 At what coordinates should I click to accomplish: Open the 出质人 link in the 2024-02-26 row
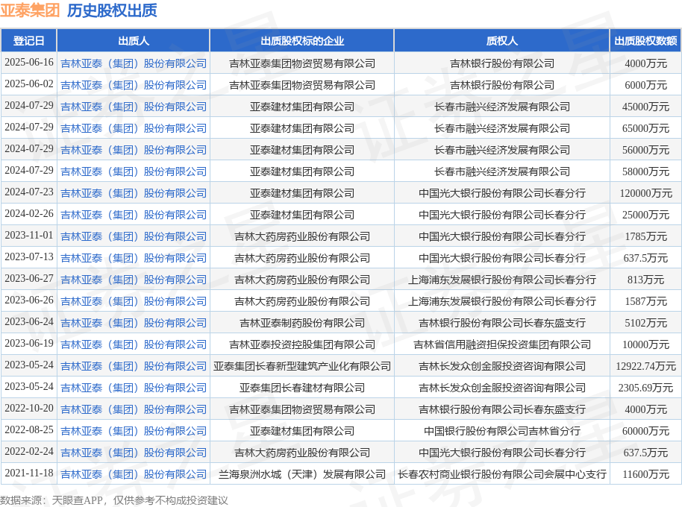click(134, 215)
